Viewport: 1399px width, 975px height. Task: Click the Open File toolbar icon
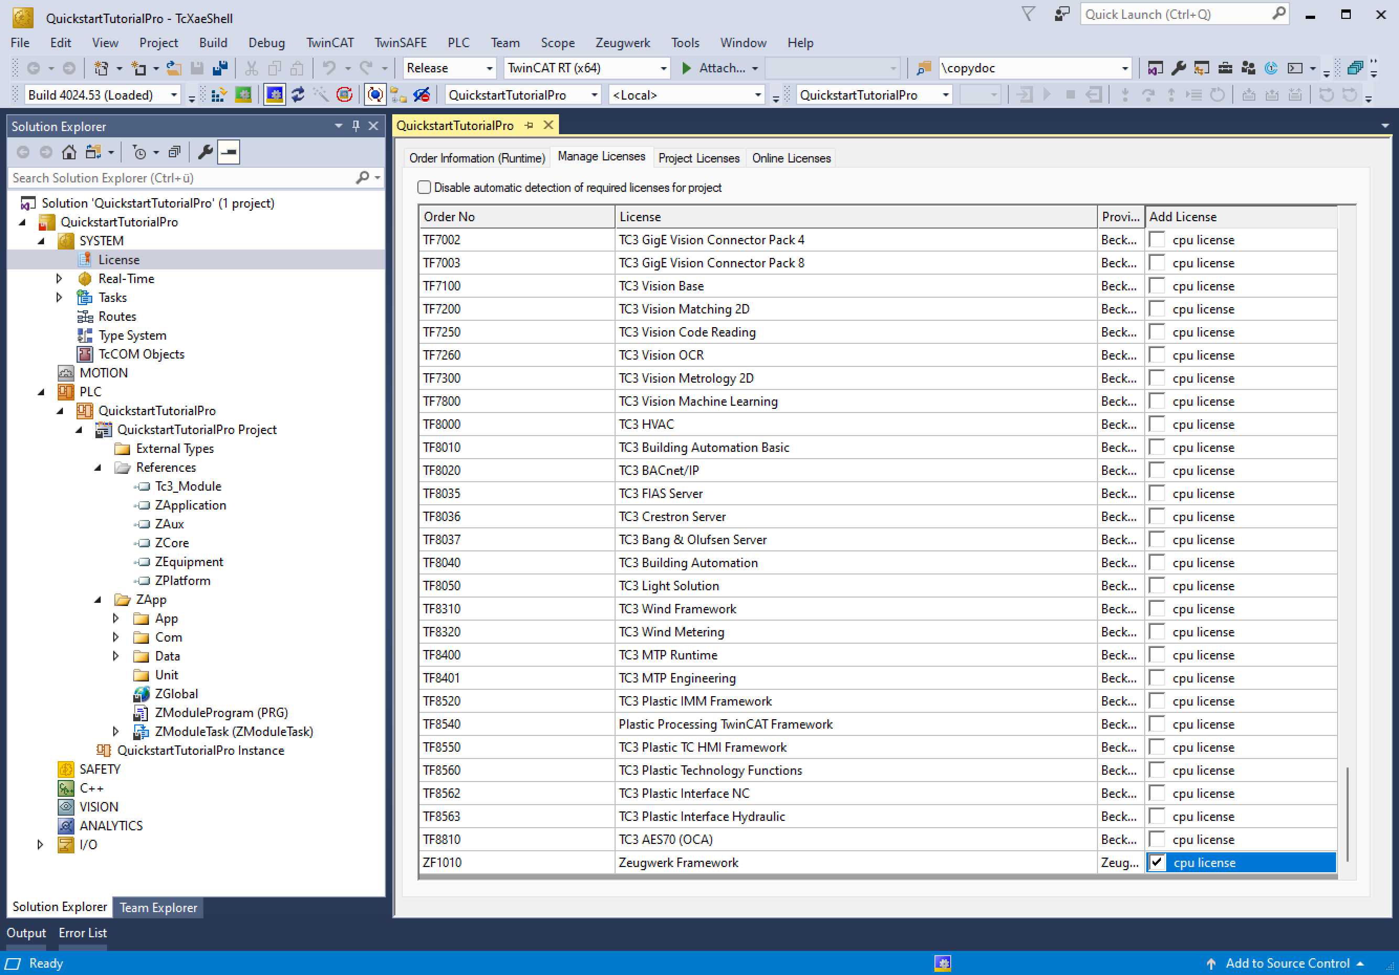click(x=174, y=68)
